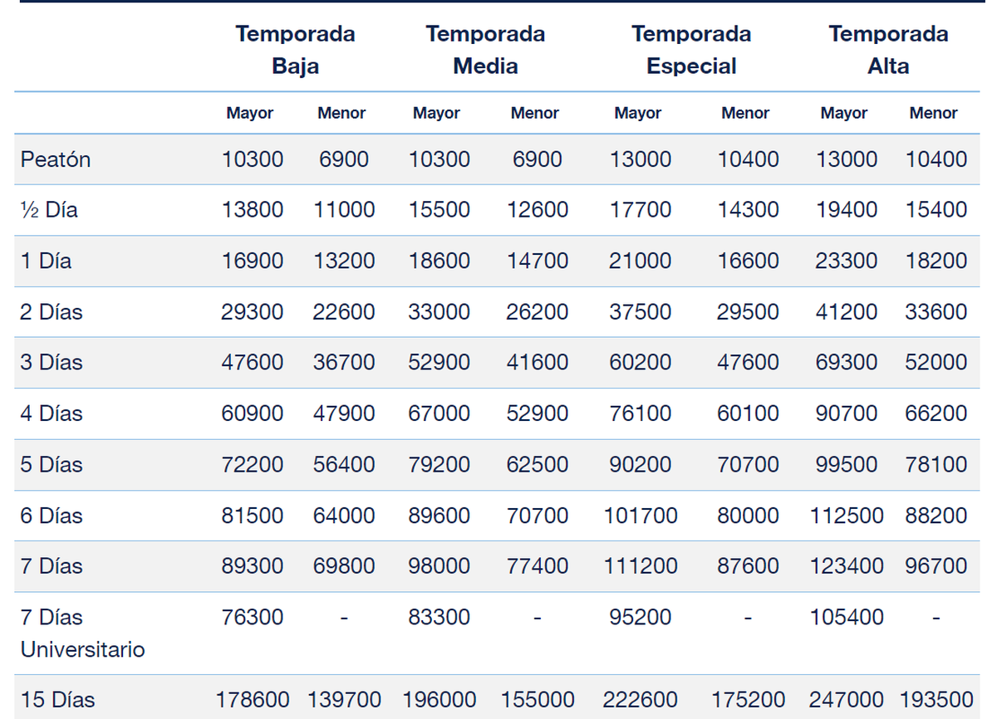Screen dimensions: 997x719
Task: Select the Menor subheader under Temporada Alta
Action: (933, 113)
